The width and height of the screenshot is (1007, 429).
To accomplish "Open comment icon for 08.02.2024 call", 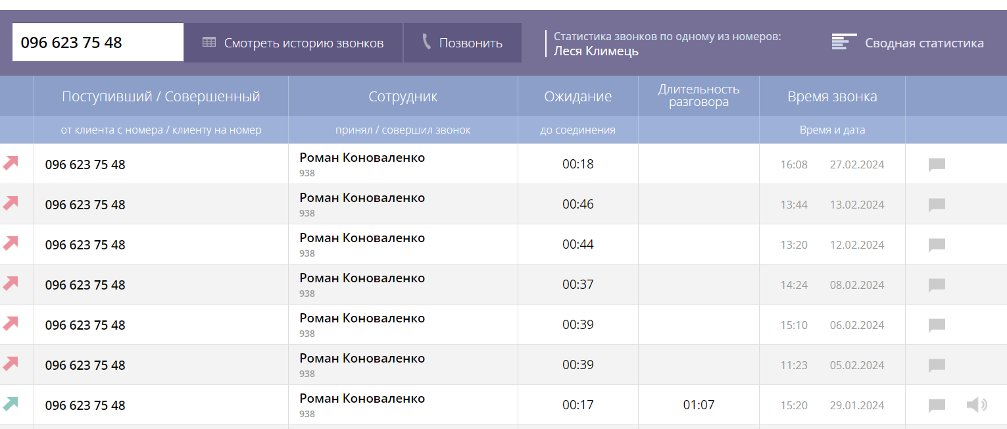I will (937, 285).
